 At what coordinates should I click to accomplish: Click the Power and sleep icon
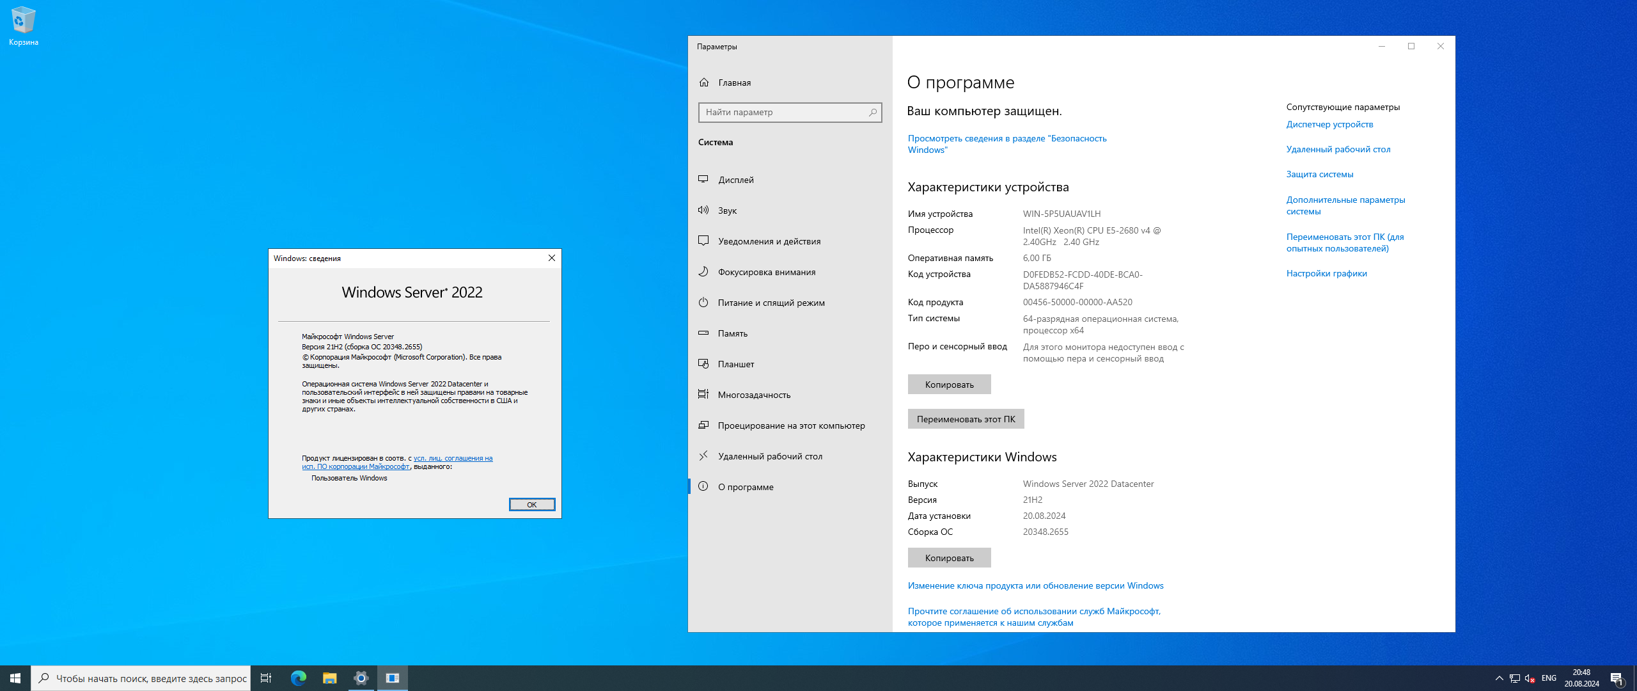coord(703,303)
